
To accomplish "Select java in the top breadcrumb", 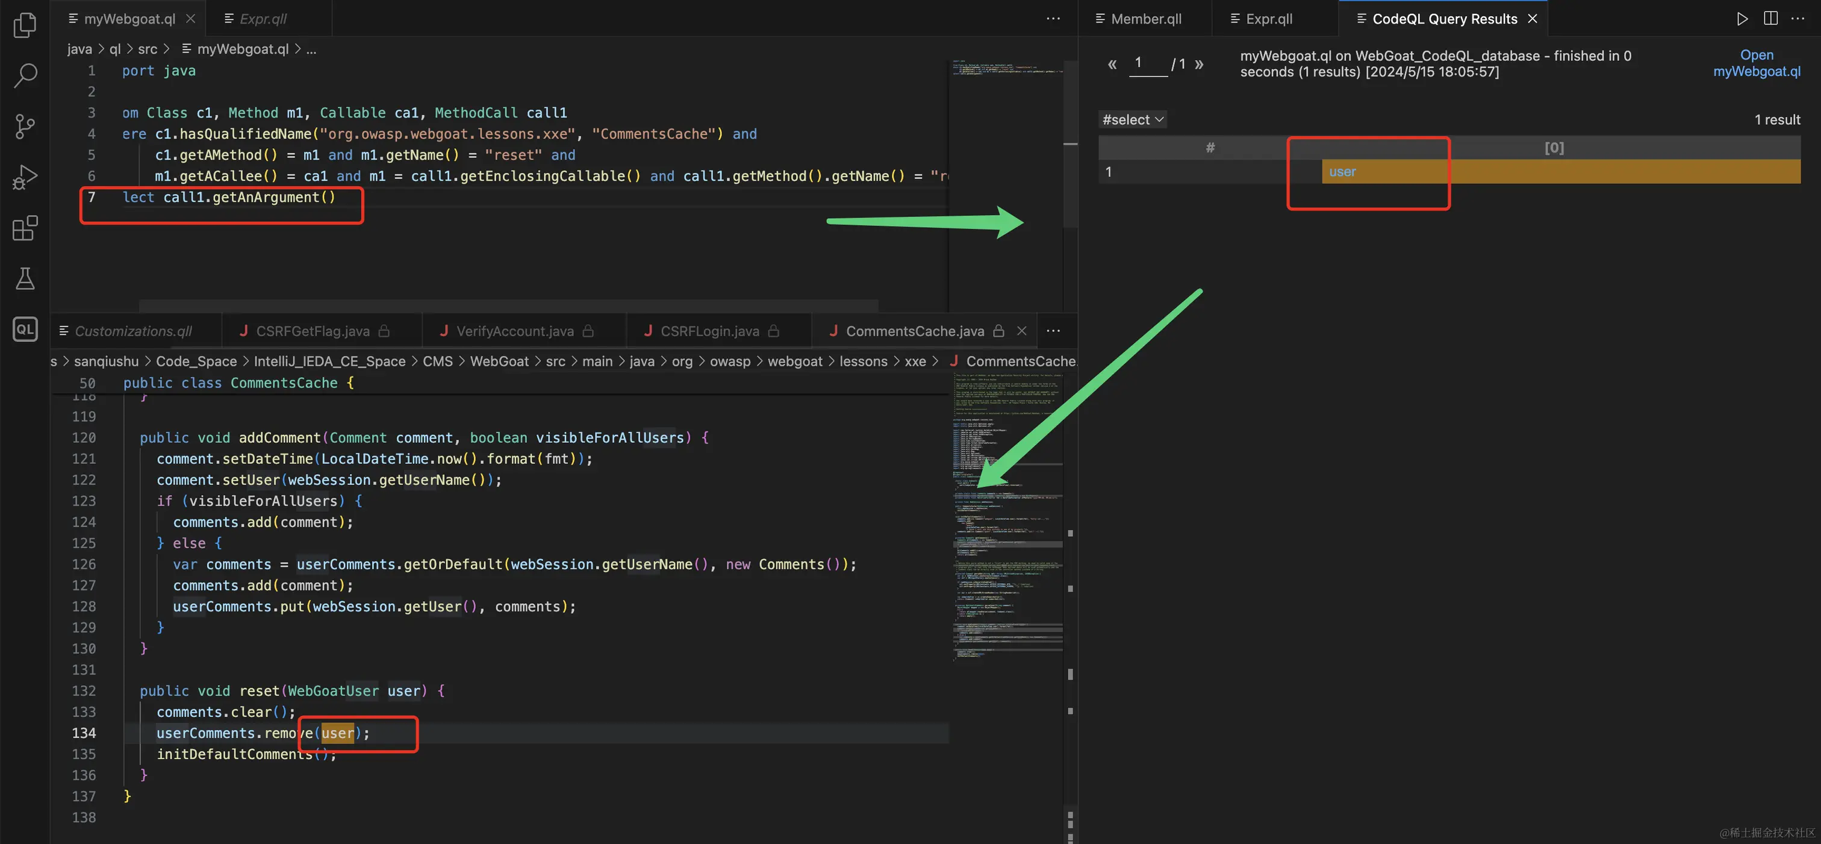I will [79, 49].
